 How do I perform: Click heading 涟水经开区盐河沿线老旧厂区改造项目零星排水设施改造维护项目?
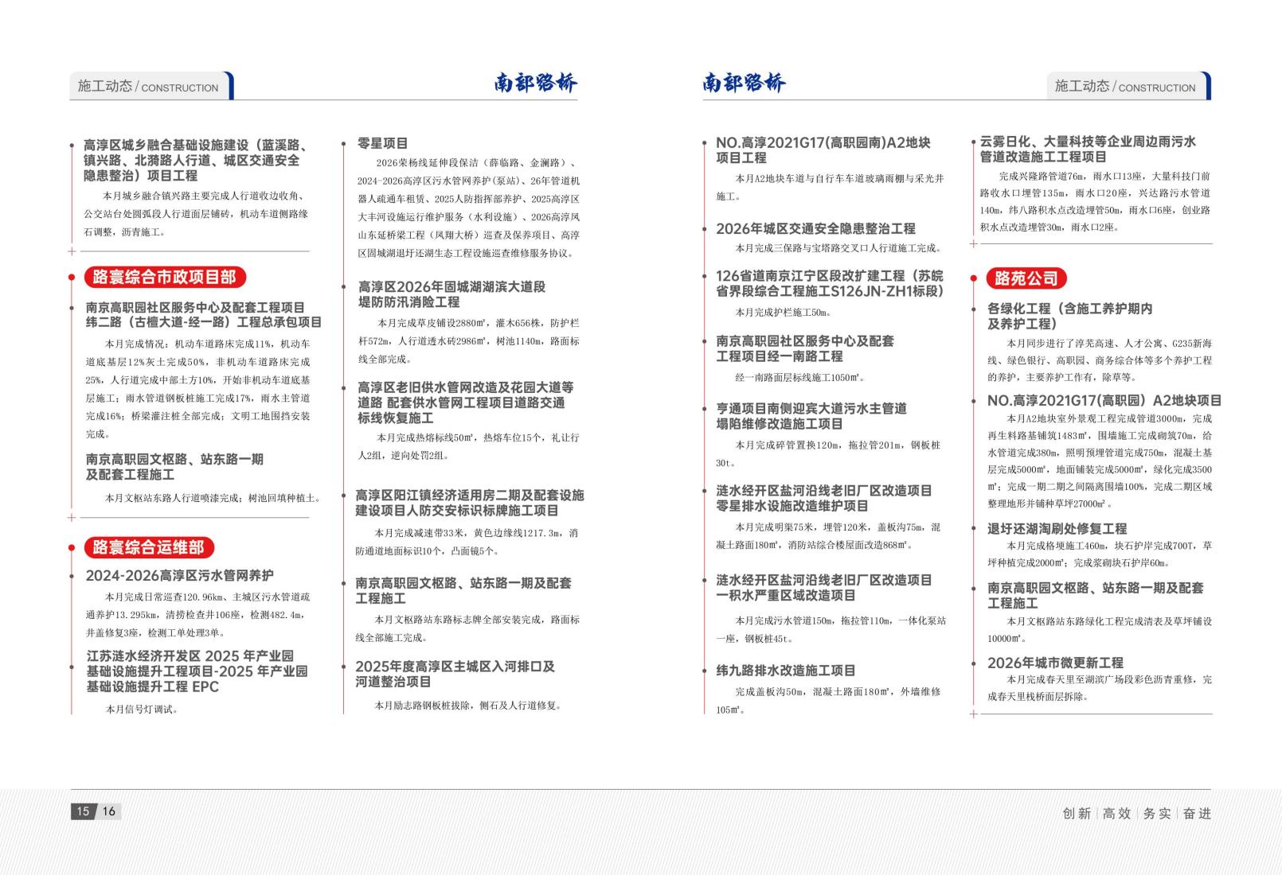point(823,498)
